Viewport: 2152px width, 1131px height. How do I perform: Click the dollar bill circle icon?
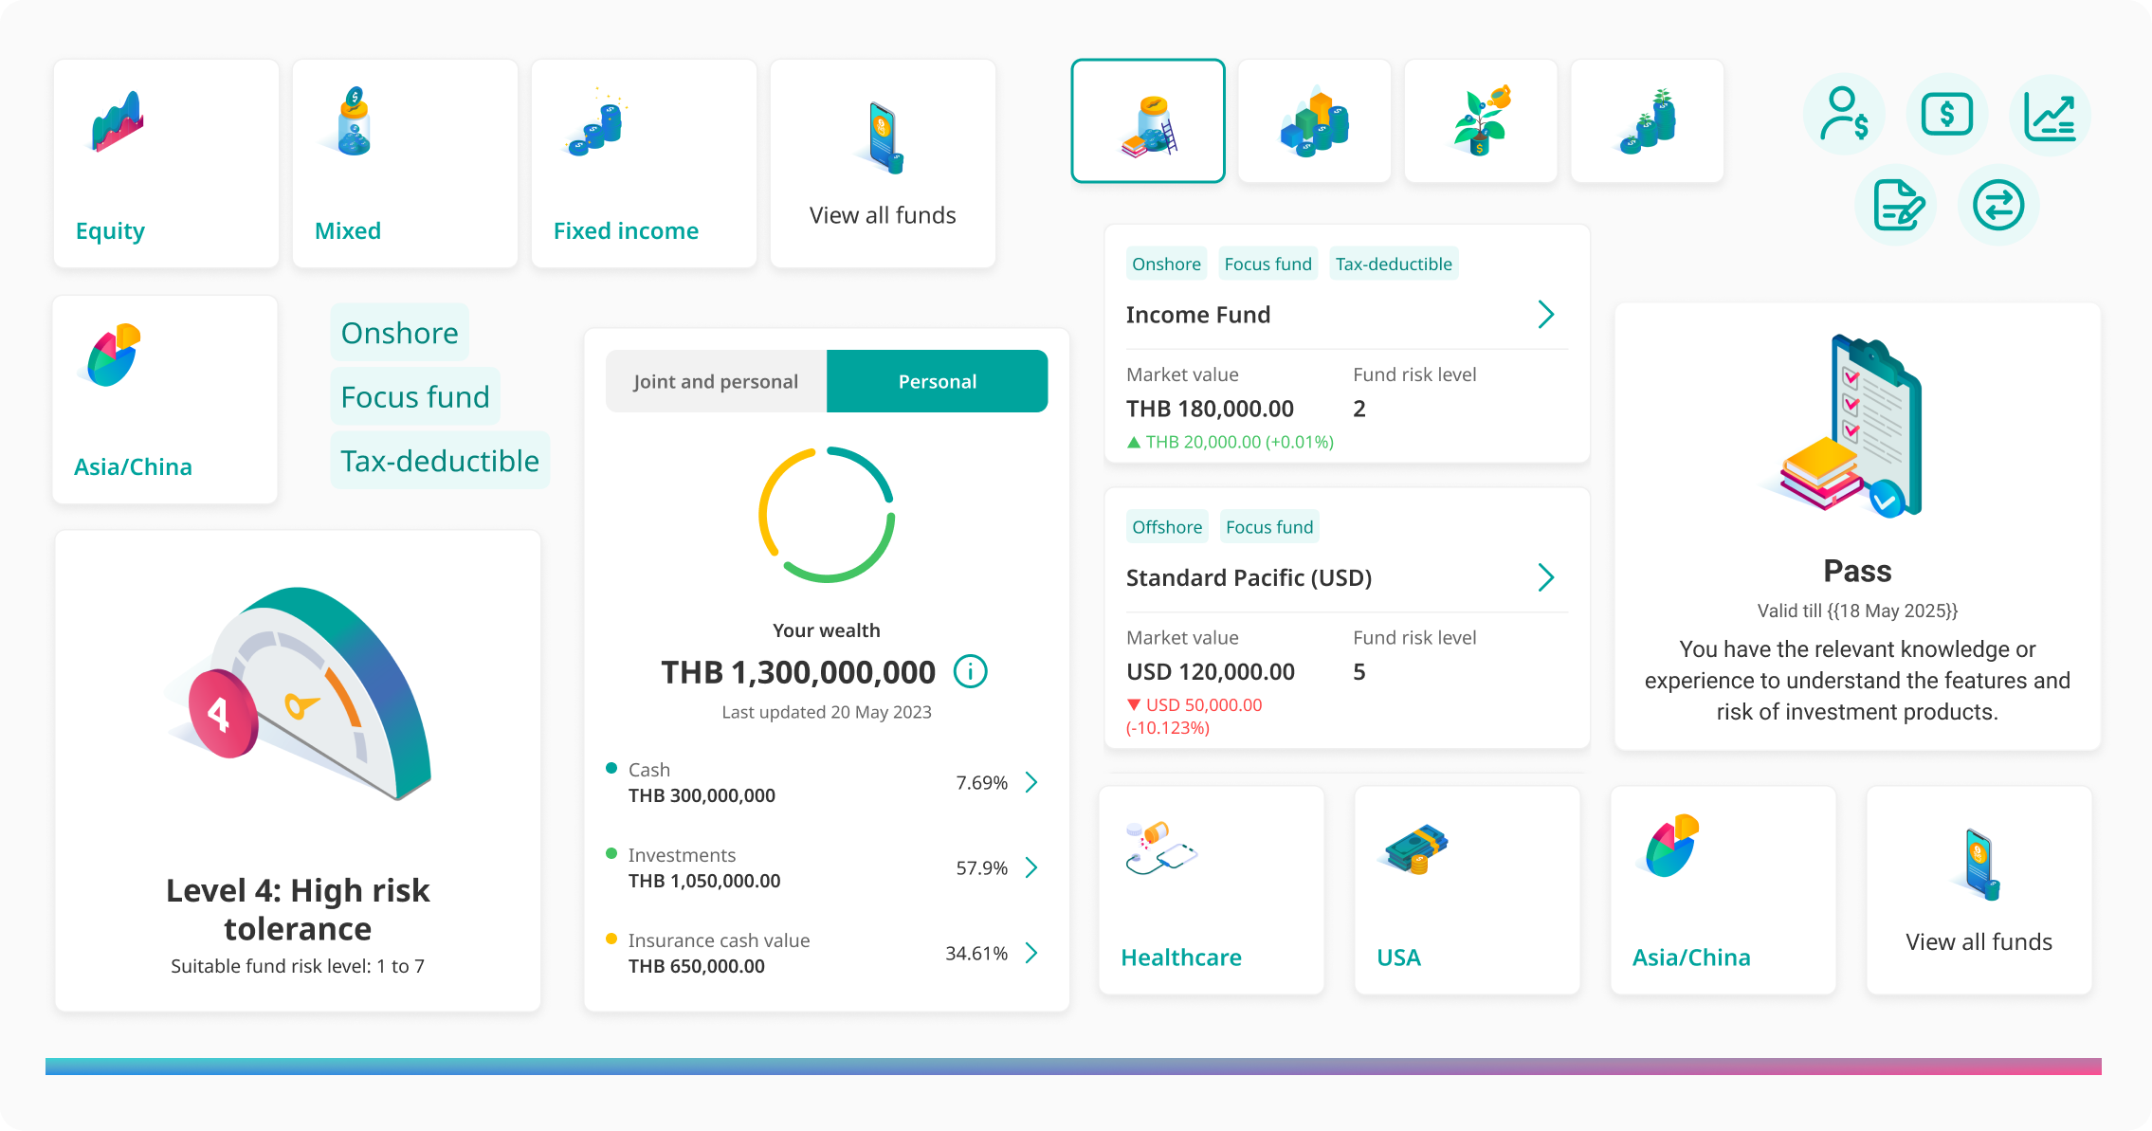[1947, 115]
